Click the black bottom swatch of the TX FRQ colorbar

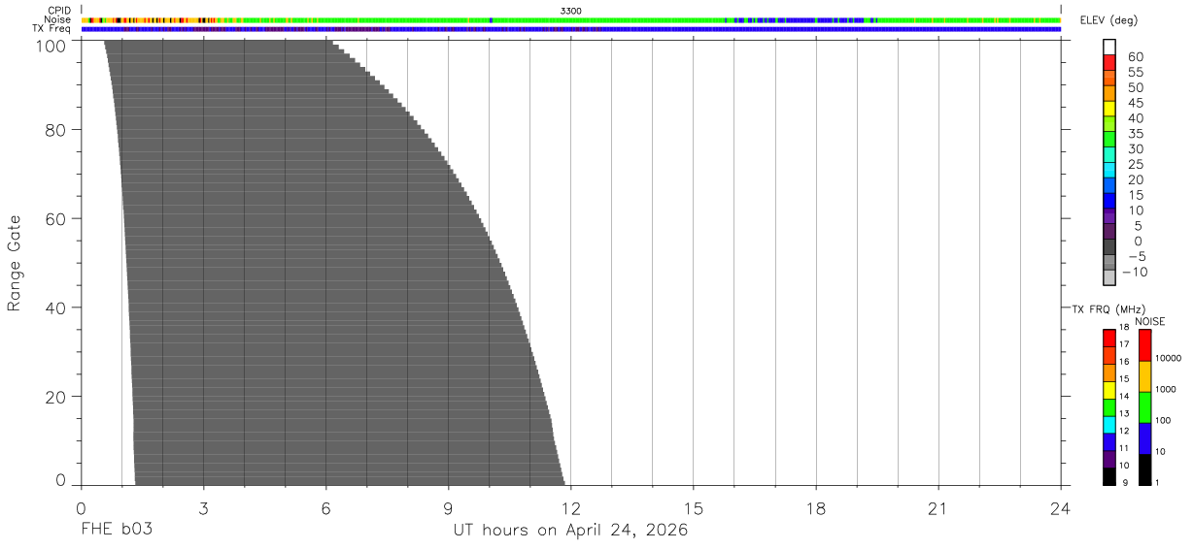pos(1109,476)
